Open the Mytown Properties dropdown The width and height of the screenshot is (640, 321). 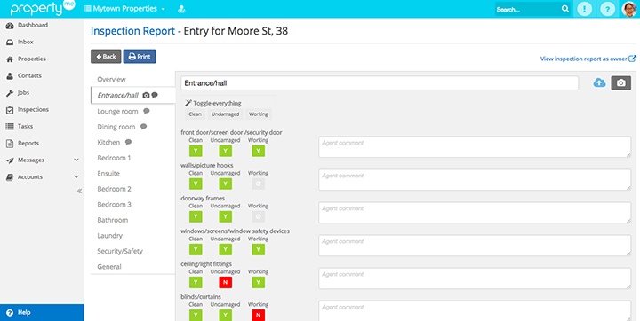124,9
